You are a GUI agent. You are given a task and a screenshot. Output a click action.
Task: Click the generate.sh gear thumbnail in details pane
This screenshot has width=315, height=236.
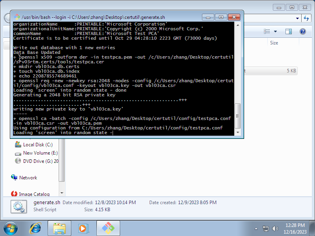coord(19,206)
